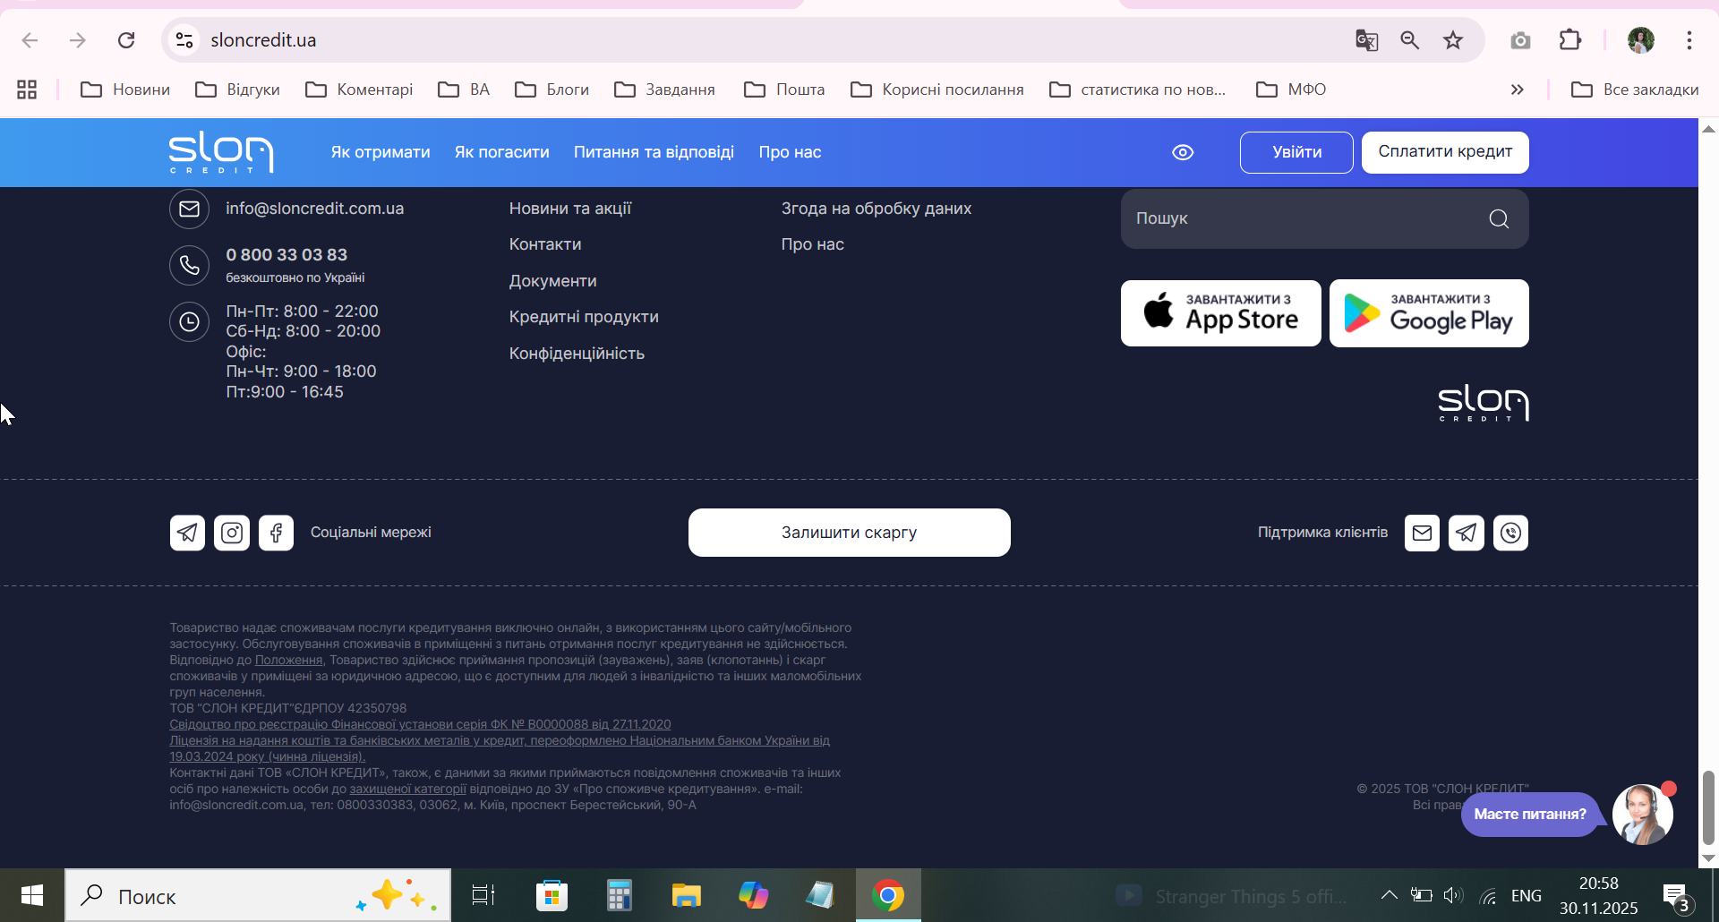This screenshot has height=922, width=1719.
Task: Open the bookmarks apps grid icon
Action: (27, 90)
